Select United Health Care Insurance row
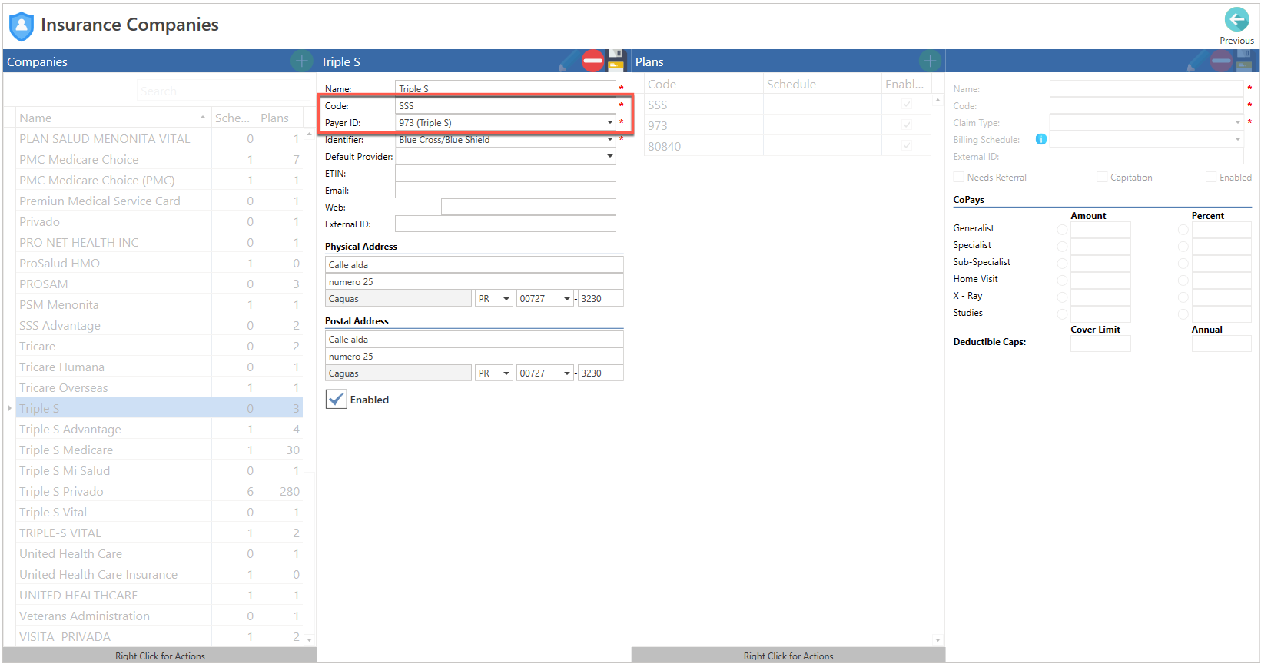The height and width of the screenshot is (664, 1261). [x=159, y=574]
